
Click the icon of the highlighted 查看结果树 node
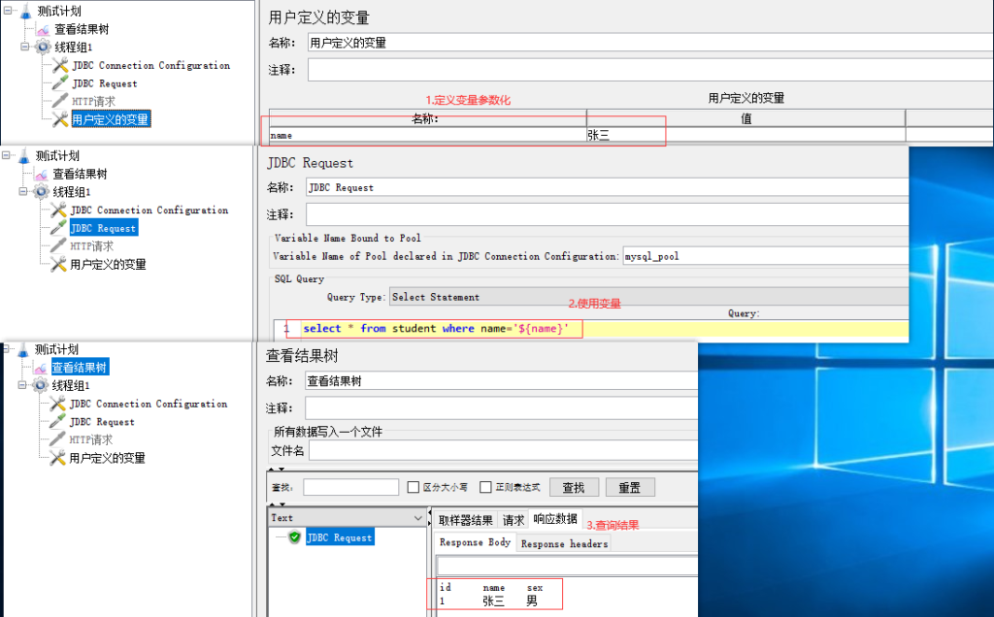(x=41, y=368)
